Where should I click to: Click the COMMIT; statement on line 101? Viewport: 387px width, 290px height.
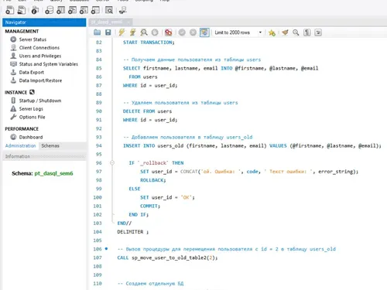pos(150,206)
